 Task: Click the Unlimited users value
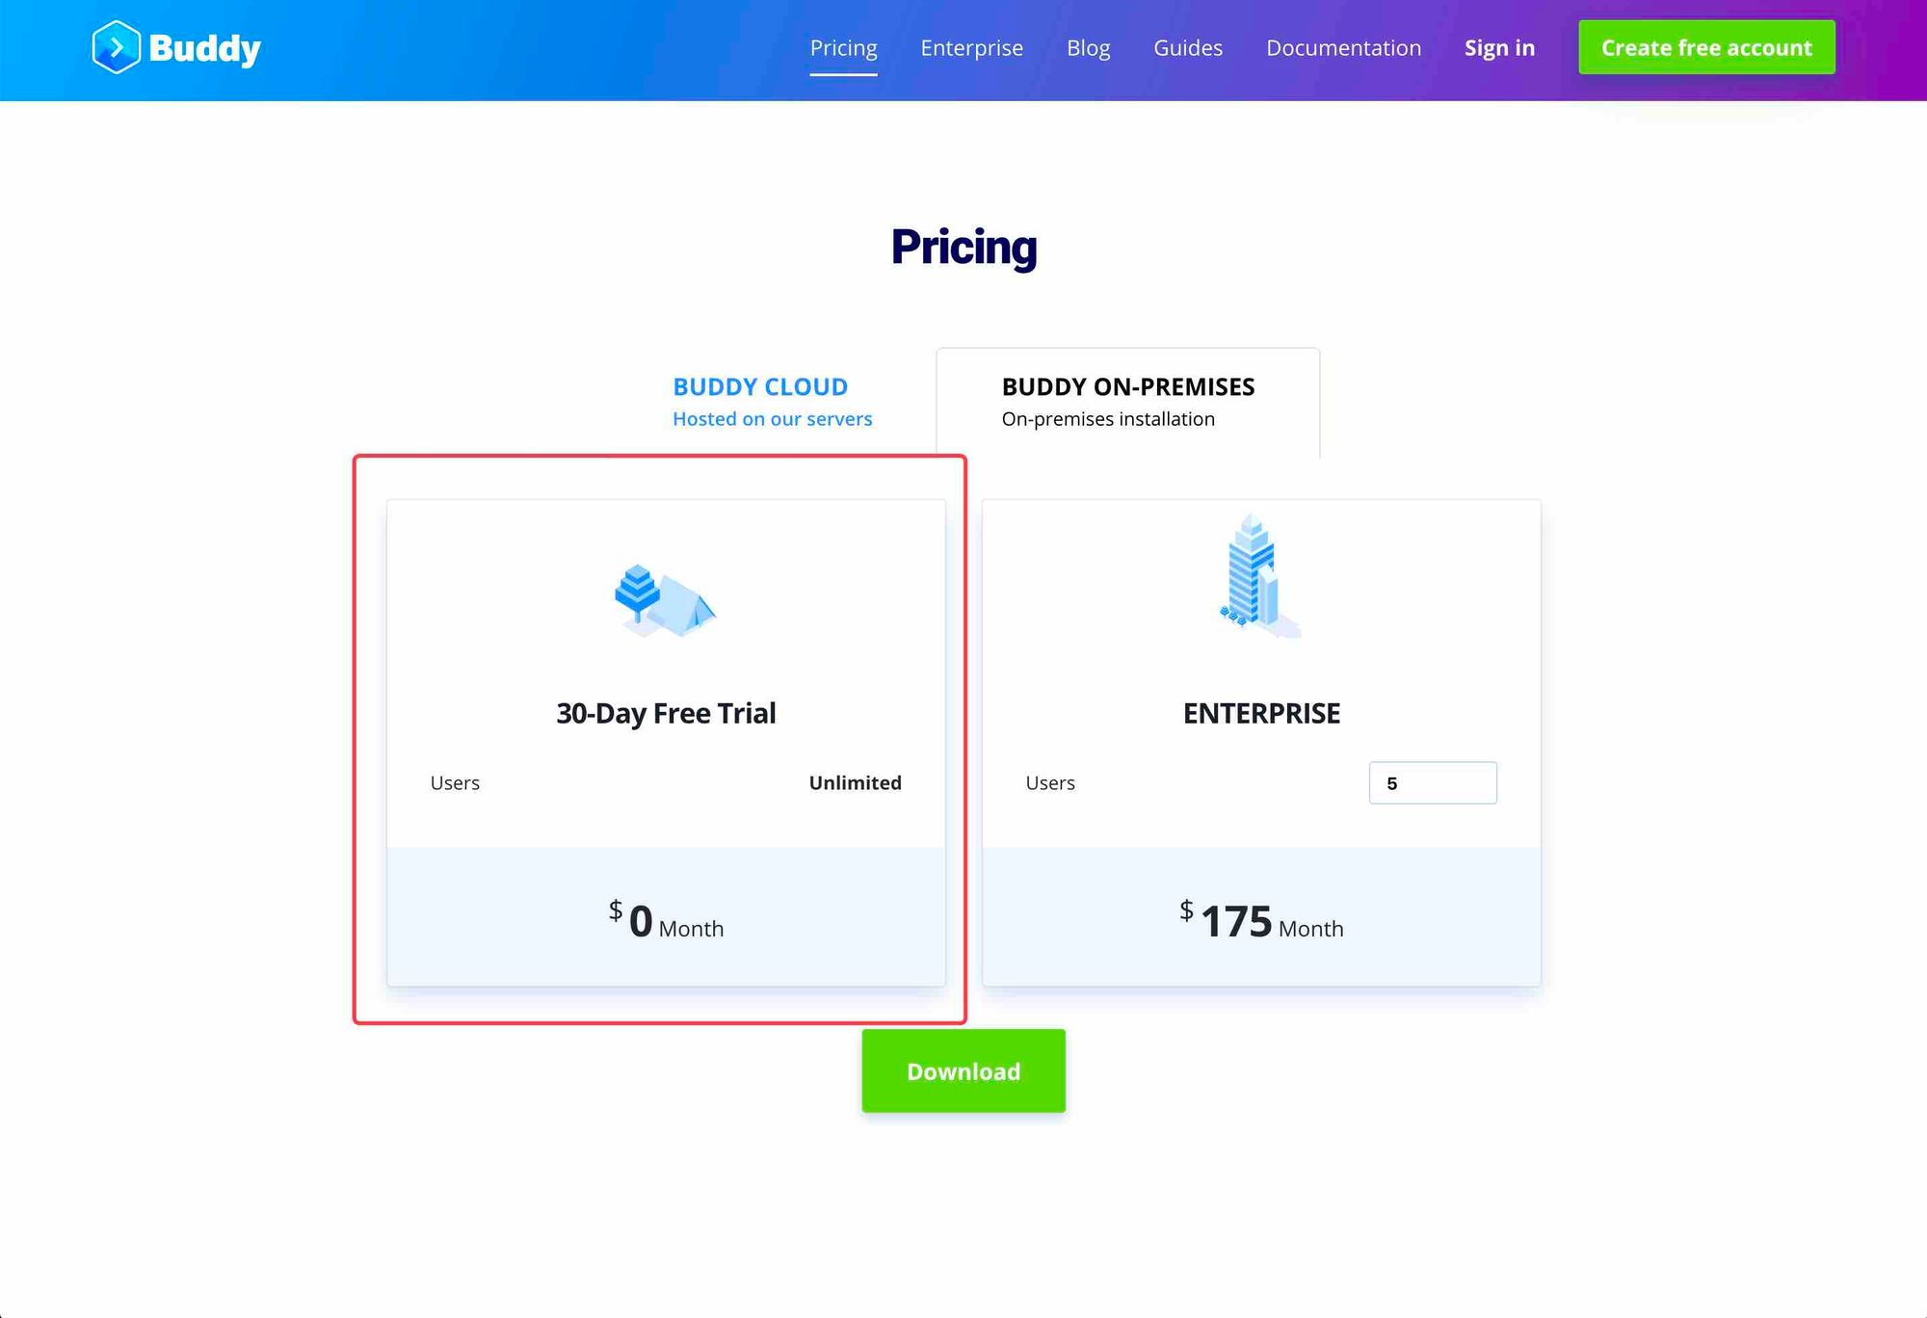click(855, 783)
